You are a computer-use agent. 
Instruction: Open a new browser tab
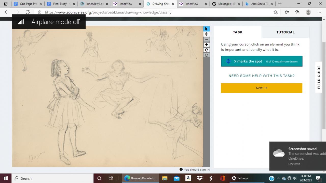tap(280, 4)
